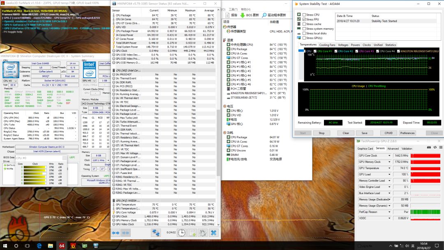Open HWiNFO sensor settings gear icon
Viewport: 444px width, 250px height.
(203, 233)
